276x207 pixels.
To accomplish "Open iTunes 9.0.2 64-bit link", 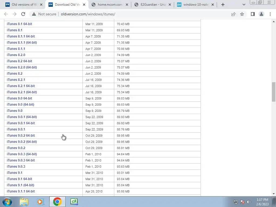I will 21,136.
